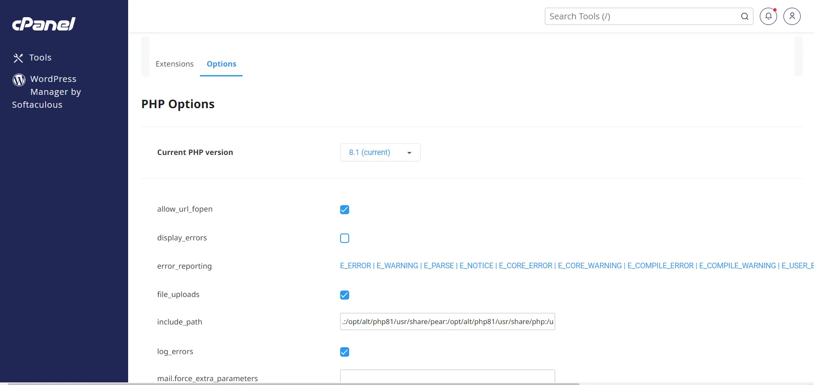The image size is (814, 385).
Task: Click the allow_url_fopen label
Action: 185,209
